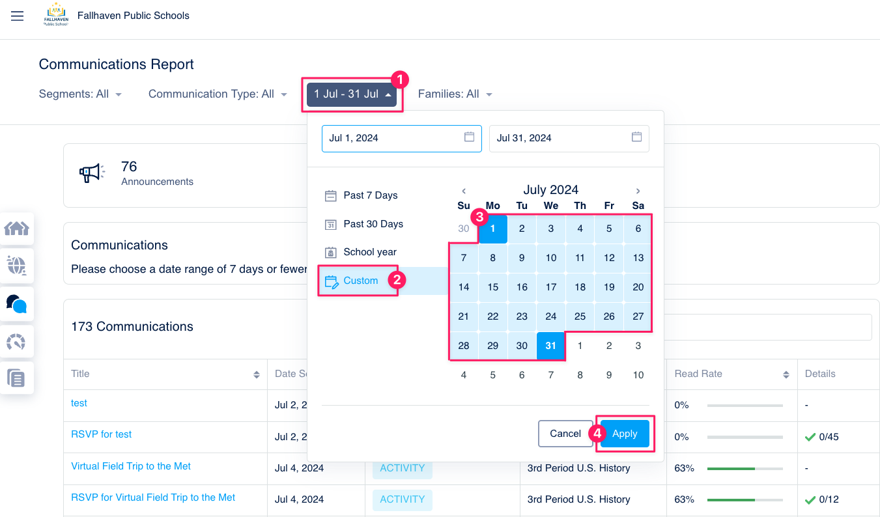The width and height of the screenshot is (880, 517).
Task: Open the school home sidebar icon
Action: pyautogui.click(x=16, y=229)
